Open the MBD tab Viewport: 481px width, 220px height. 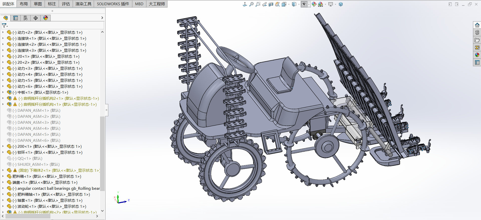[139, 4]
